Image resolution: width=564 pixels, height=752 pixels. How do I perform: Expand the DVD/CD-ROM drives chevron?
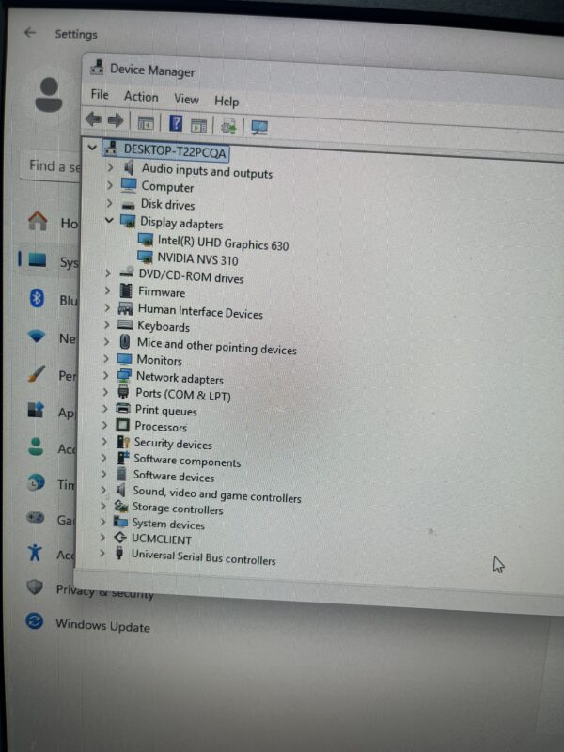point(107,274)
